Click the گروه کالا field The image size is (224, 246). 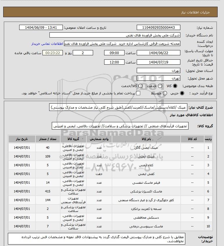(120, 126)
